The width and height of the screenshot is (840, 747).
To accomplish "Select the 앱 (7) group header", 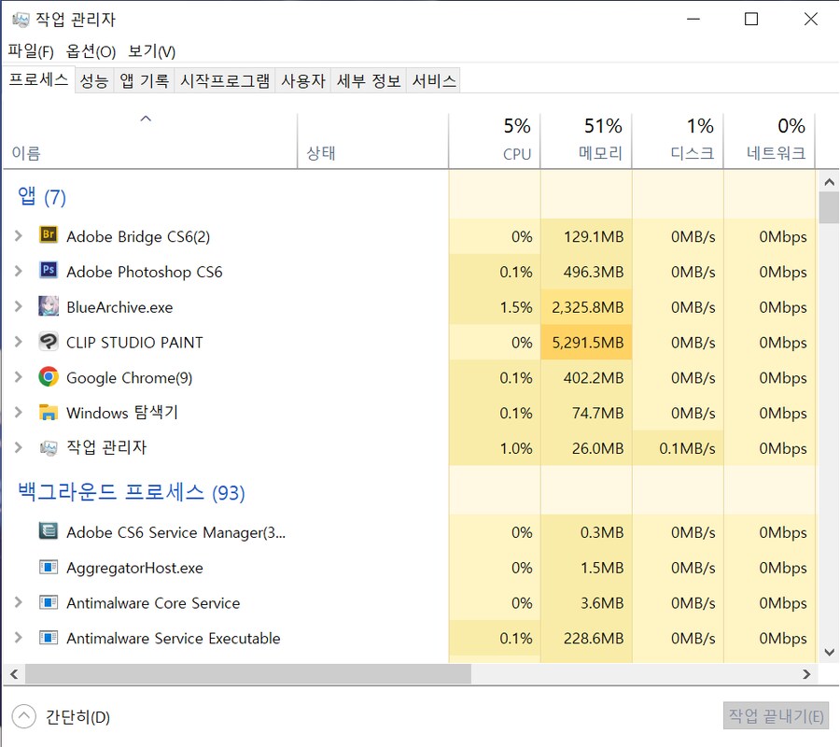I will [x=42, y=197].
